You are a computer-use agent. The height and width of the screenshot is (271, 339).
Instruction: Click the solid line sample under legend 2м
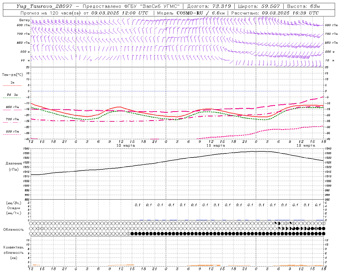pos(12,86)
